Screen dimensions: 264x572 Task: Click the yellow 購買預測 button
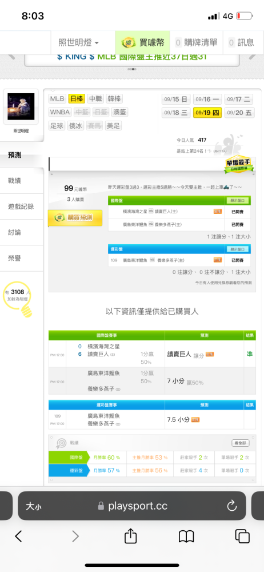click(75, 218)
